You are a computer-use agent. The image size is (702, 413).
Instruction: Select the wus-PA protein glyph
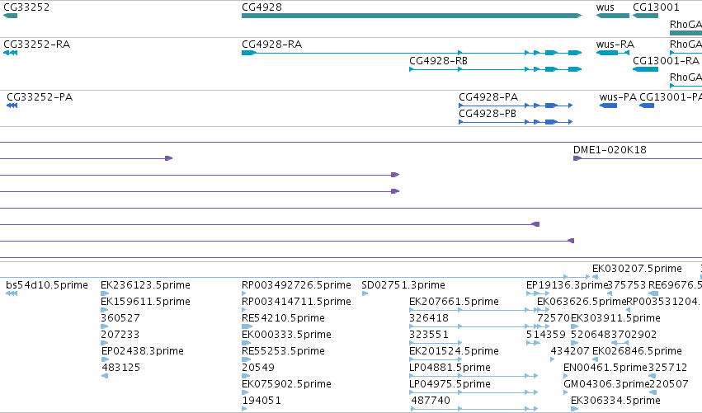[608, 106]
